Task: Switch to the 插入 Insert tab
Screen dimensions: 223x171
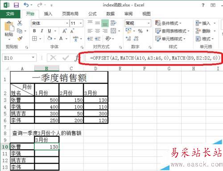Action: (48, 14)
